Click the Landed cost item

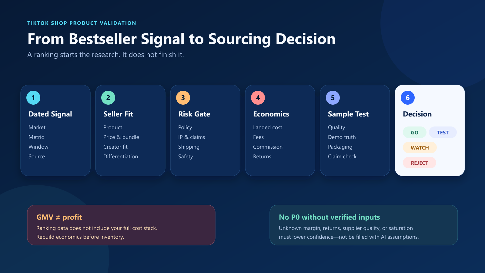click(268, 127)
